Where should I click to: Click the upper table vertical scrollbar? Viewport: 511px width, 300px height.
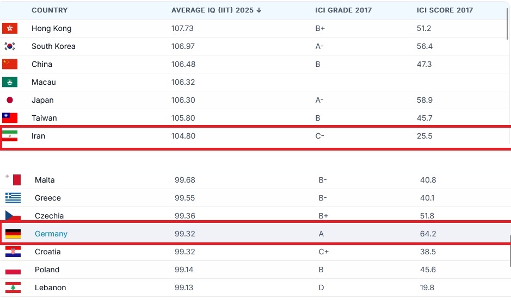507,24
